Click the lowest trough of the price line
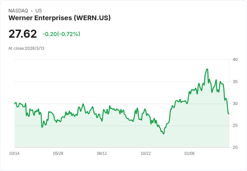This screenshot has width=247, height=171. coord(163,134)
